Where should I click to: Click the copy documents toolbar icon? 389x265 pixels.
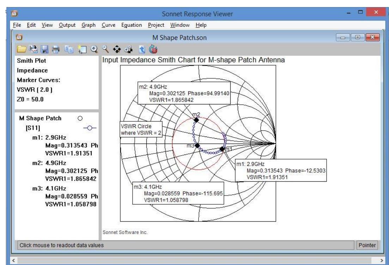[x=69, y=49]
